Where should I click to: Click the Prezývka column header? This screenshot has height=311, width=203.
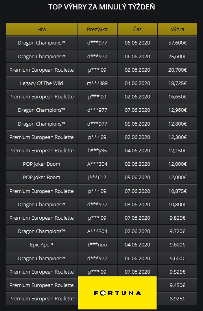[x=97, y=30]
